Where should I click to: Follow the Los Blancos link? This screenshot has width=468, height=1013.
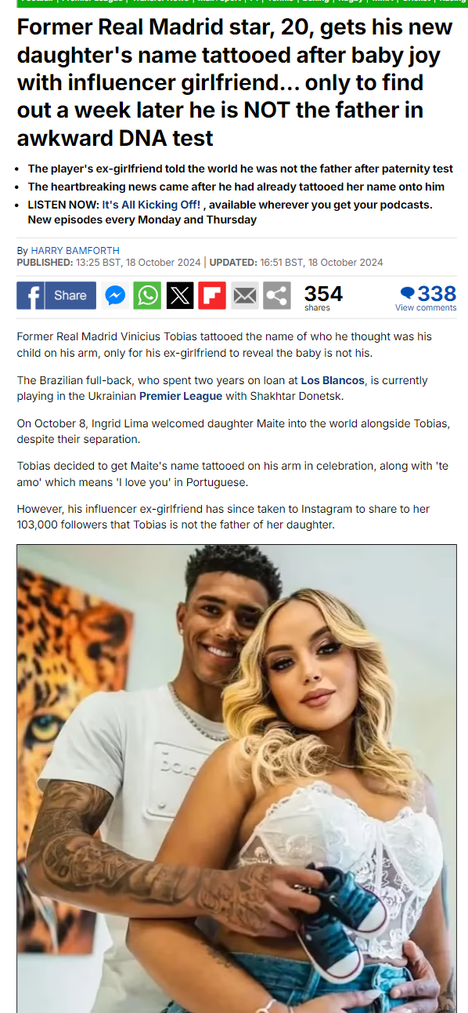pos(333,380)
